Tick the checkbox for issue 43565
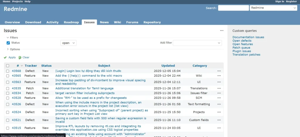 point(7,76)
